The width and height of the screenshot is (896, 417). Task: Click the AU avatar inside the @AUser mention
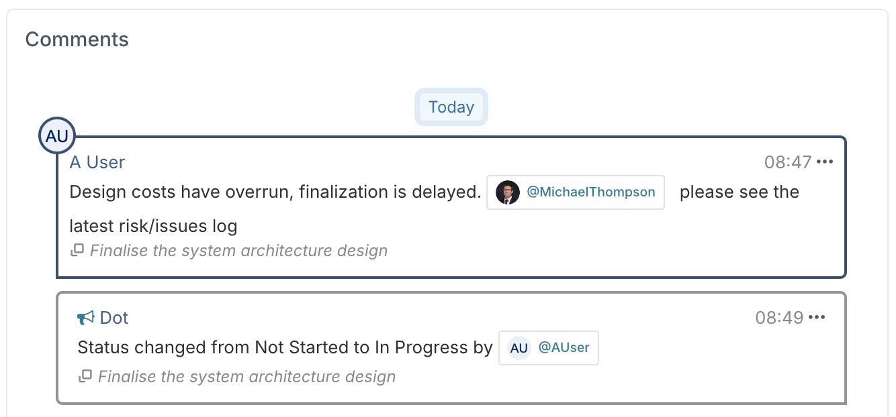click(x=519, y=348)
